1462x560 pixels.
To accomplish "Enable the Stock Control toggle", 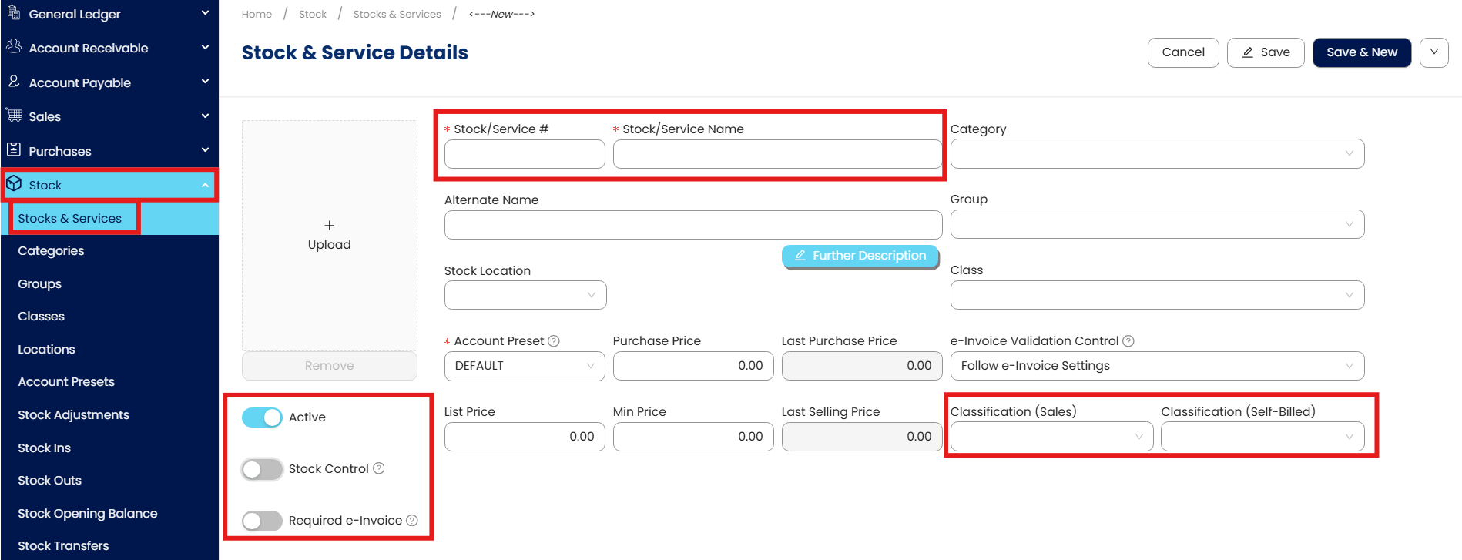I will (262, 469).
